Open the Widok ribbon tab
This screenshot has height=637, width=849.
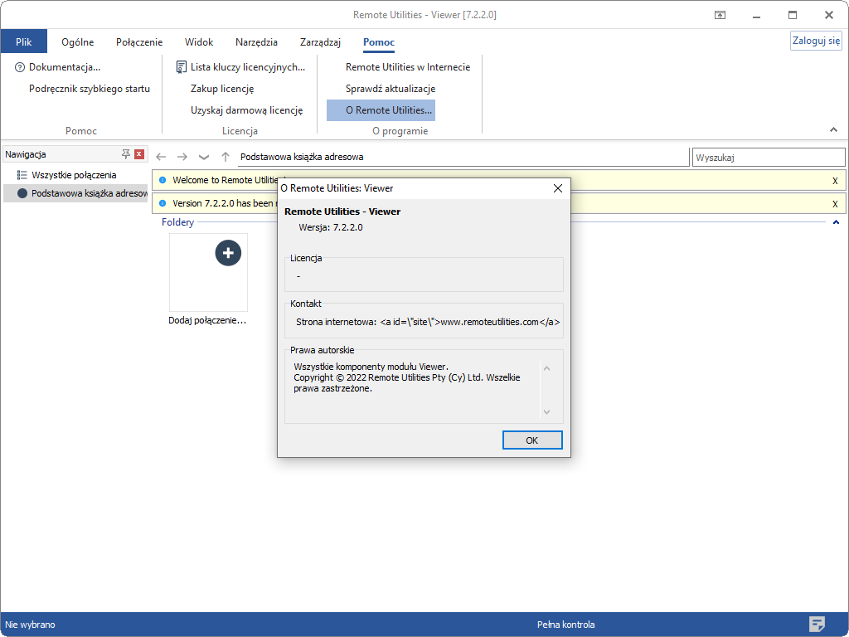[199, 41]
